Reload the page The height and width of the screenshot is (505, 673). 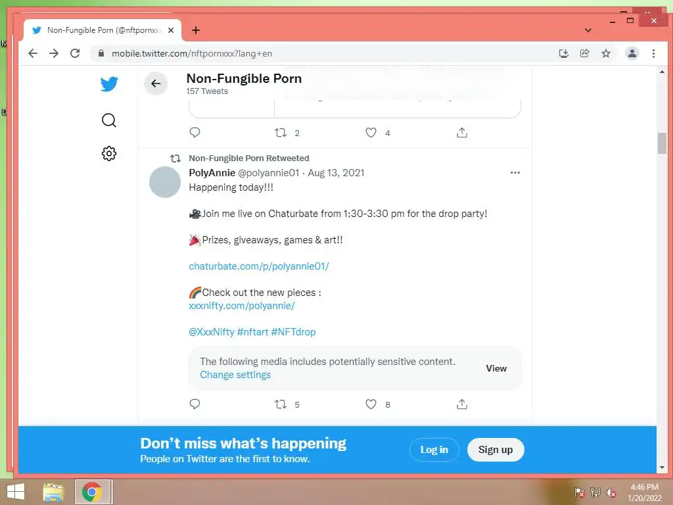pos(75,53)
